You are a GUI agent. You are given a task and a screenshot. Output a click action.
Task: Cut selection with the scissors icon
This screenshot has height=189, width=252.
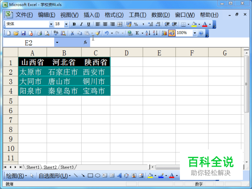pos(72,33)
